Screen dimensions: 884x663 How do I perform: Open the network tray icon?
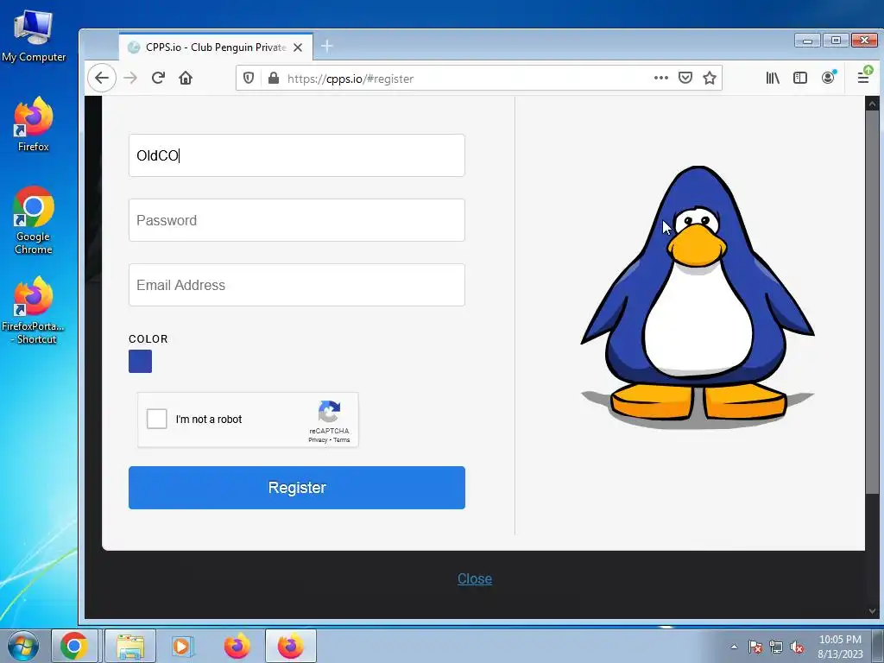pyautogui.click(x=776, y=647)
